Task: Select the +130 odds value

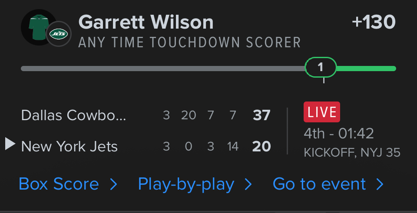Action: pyautogui.click(x=374, y=22)
